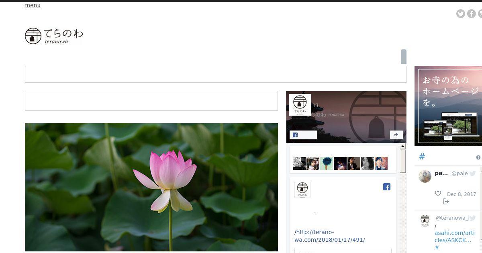Open fifth friend avatar, man in suit
The image size is (482, 253).
(x=354, y=163)
